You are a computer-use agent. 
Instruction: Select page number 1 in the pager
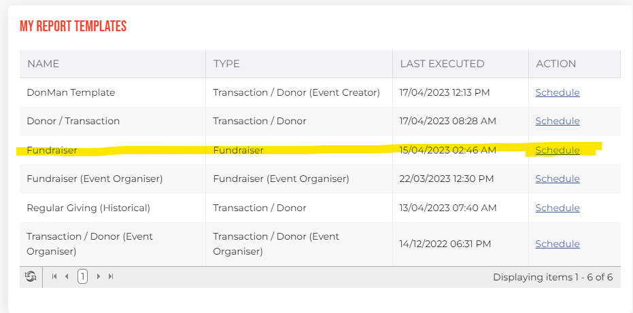coord(82,277)
